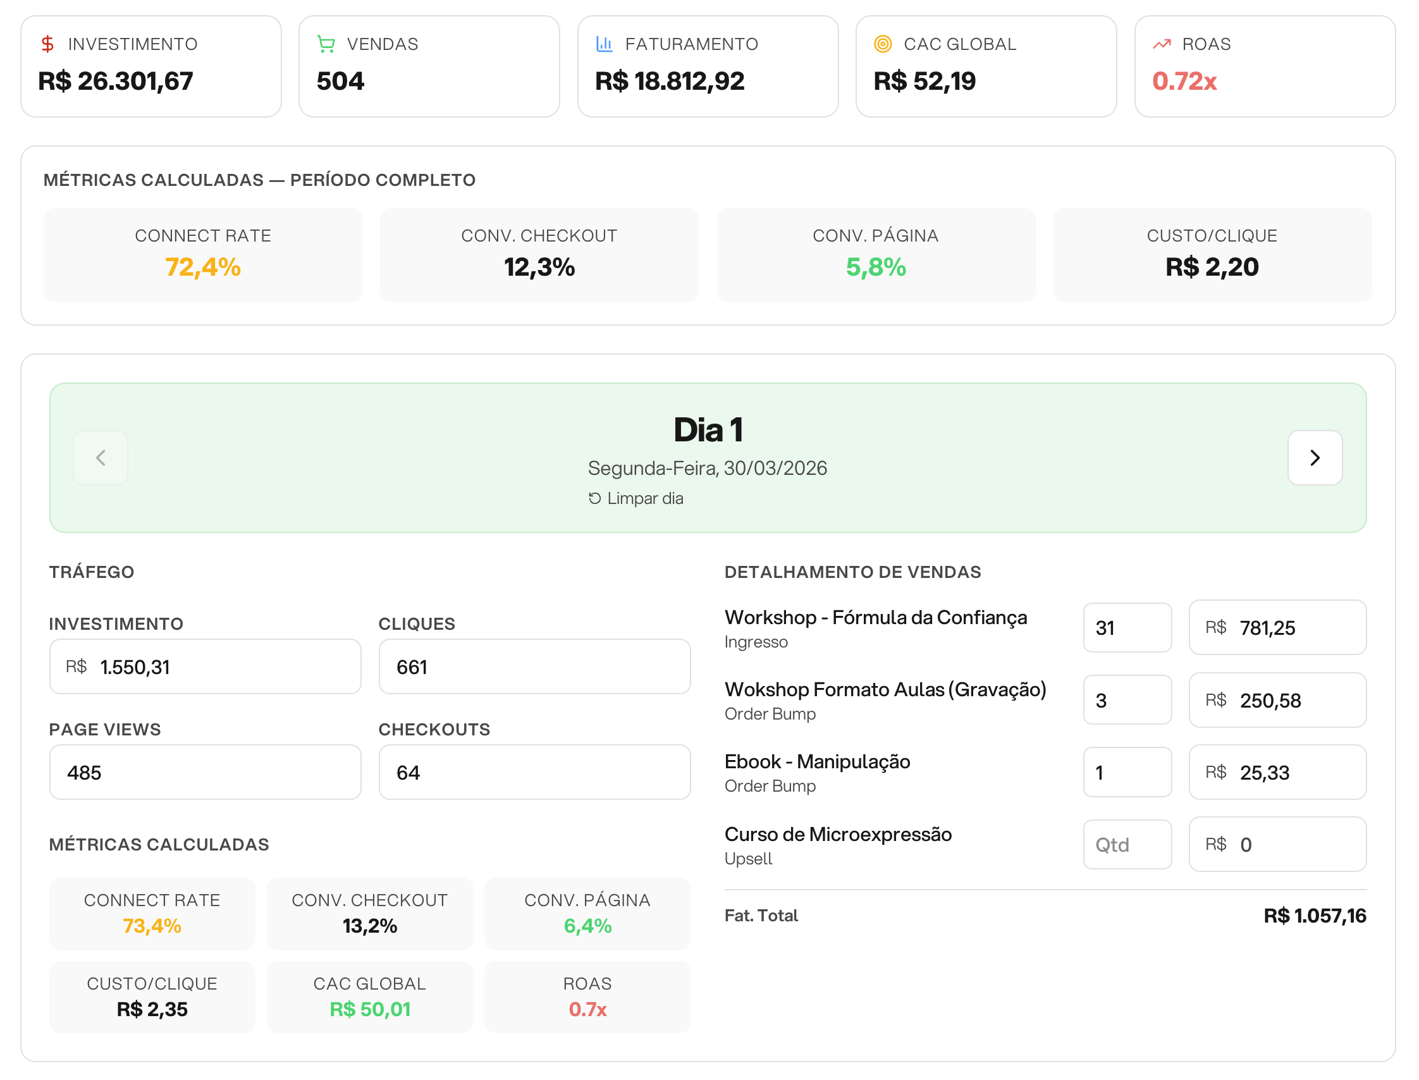Image resolution: width=1419 pixels, height=1080 pixels.
Task: Click the Qtd field for Curso de Microexpressão
Action: [1127, 844]
